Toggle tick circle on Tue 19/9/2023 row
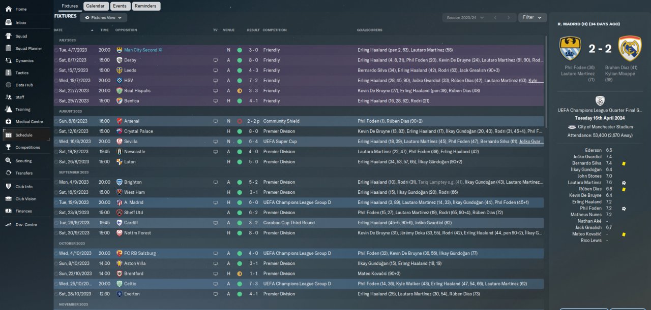The image size is (651, 310). [x=56, y=202]
